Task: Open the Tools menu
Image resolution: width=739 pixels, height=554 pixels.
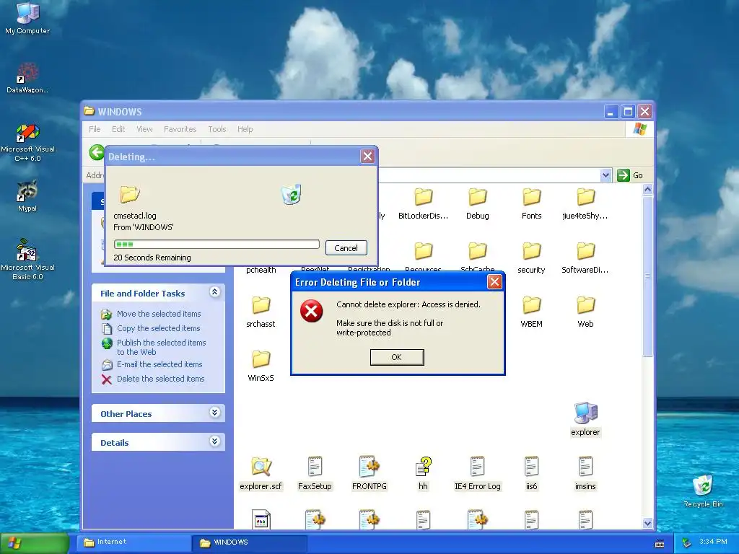Action: 217,129
